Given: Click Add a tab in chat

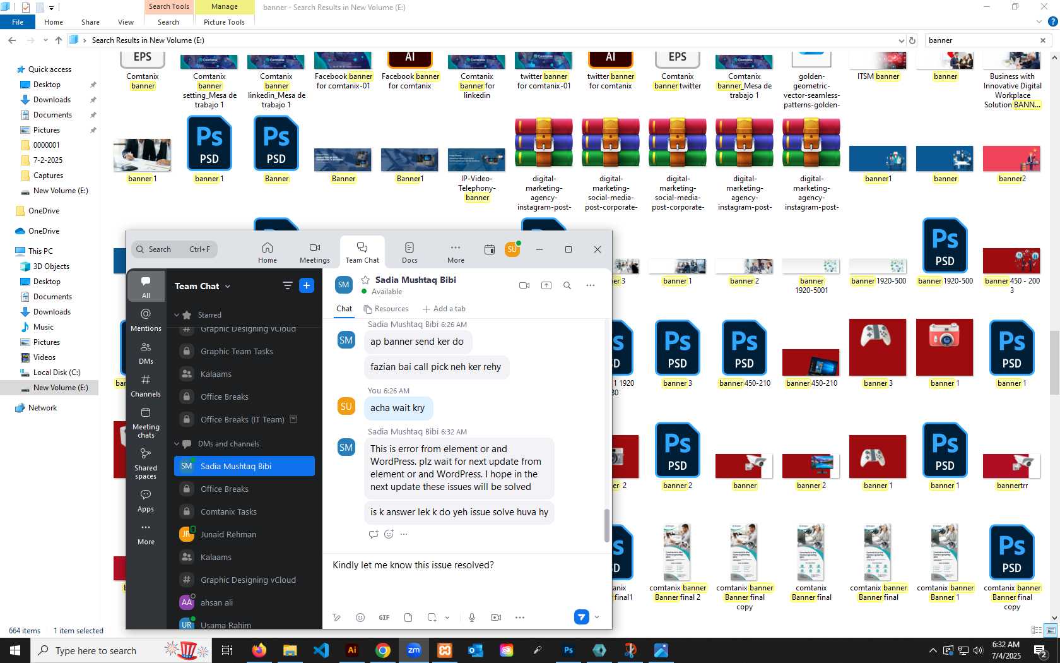Looking at the screenshot, I should click(444, 309).
